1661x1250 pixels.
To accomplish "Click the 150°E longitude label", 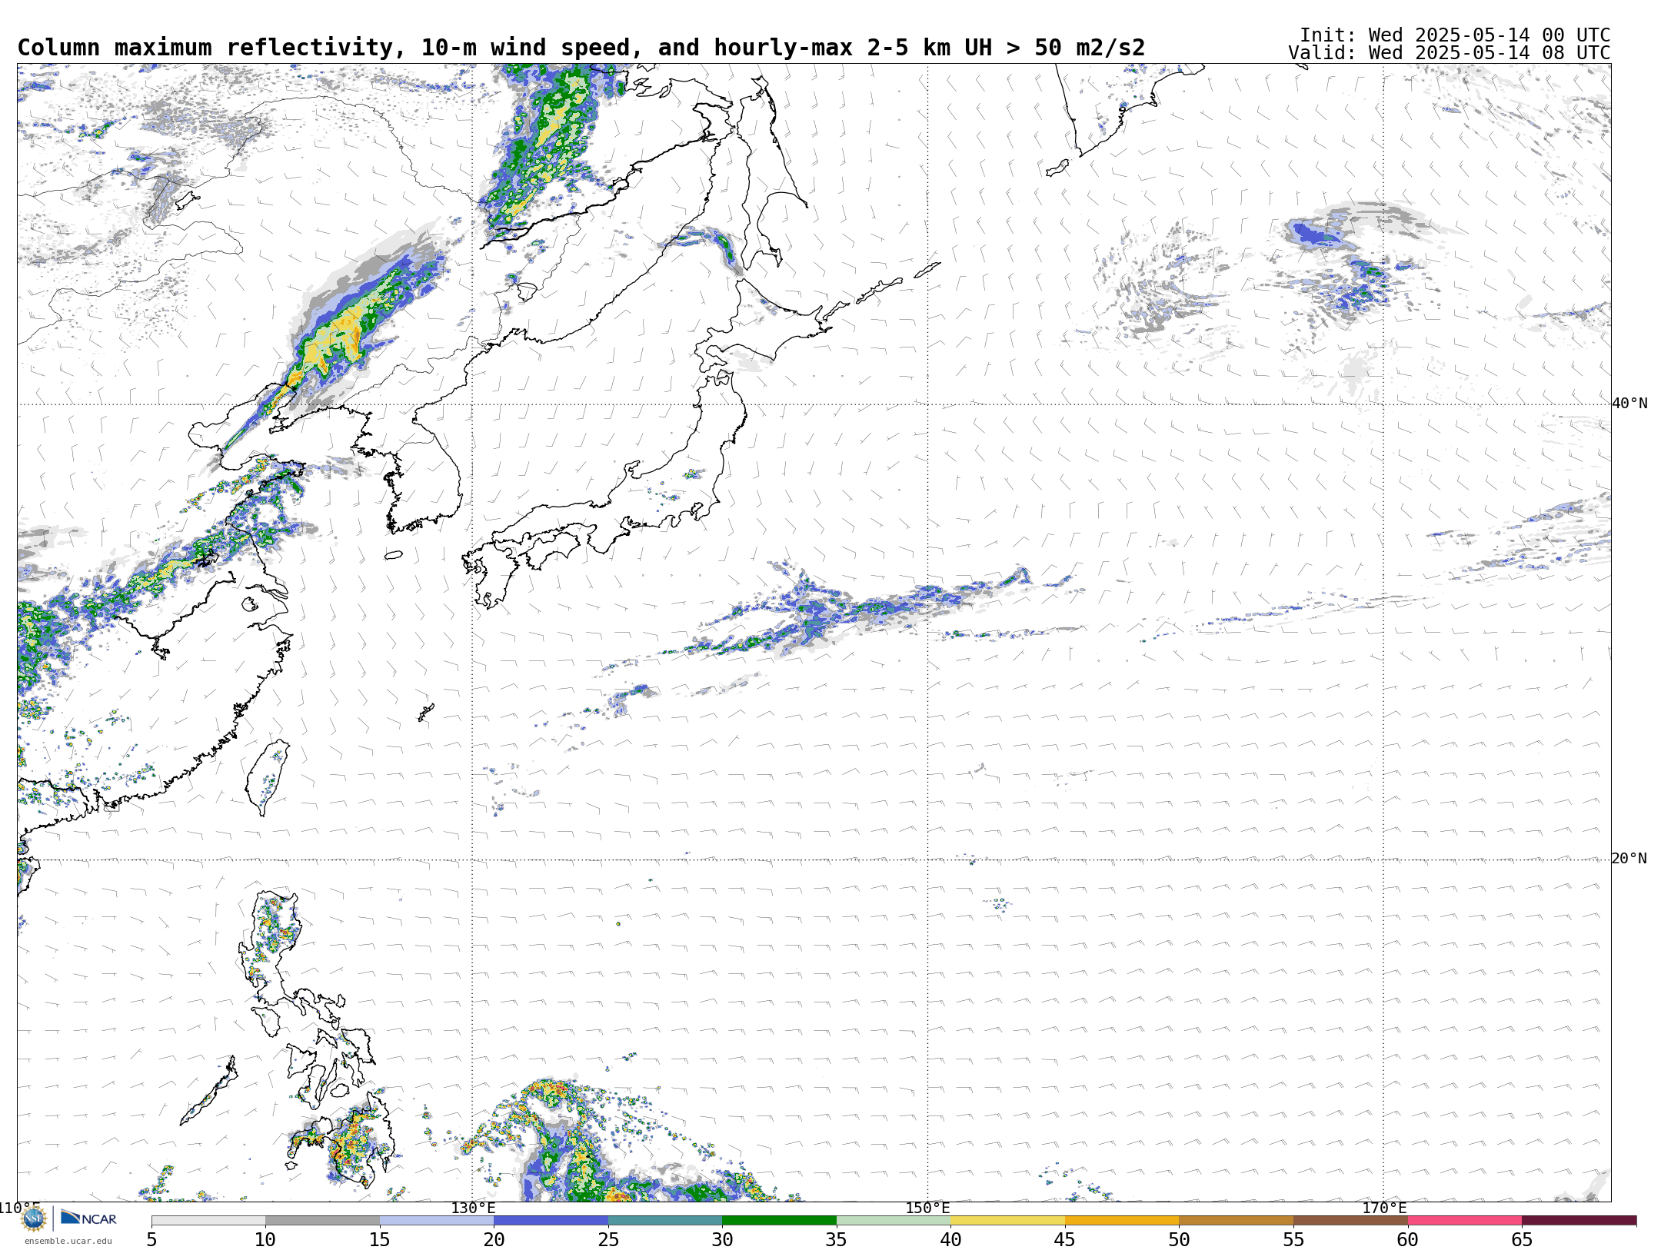I will [x=927, y=1208].
